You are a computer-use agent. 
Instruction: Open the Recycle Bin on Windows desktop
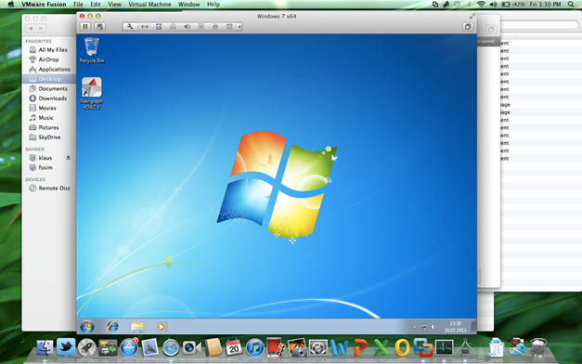click(92, 50)
